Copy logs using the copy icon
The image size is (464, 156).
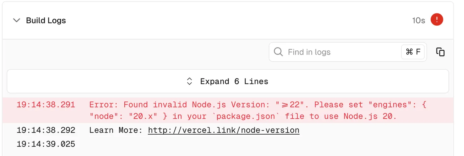click(x=440, y=52)
